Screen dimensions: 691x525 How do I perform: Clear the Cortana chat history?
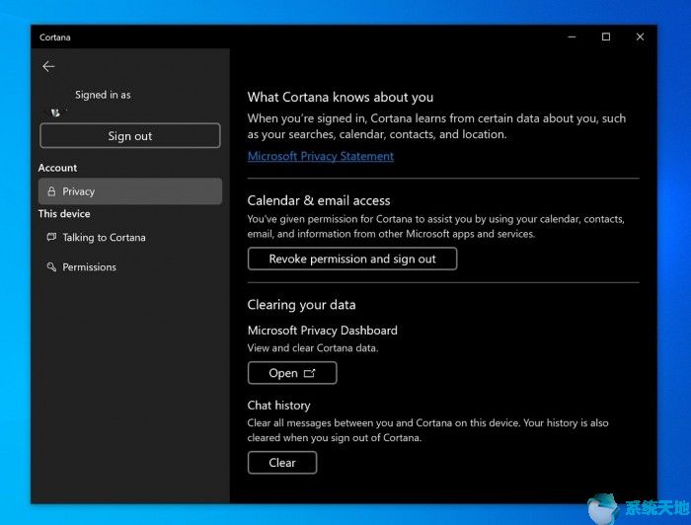282,463
